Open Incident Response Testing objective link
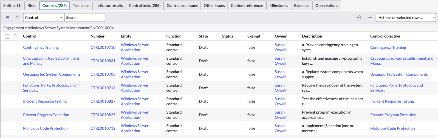The width and height of the screenshot is (438, 138). 392,101
